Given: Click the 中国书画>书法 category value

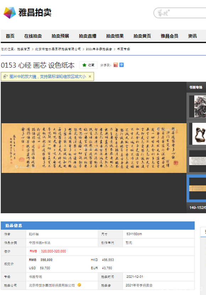Looking at the screenshot, I should point(39,243).
